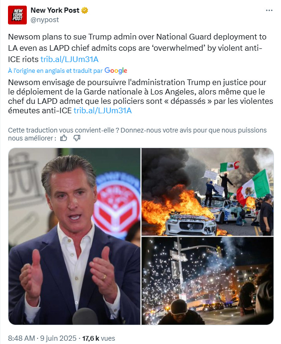Screen dimensions: 281x344
Task: Click the gold verified badge
Action: coord(85,10)
